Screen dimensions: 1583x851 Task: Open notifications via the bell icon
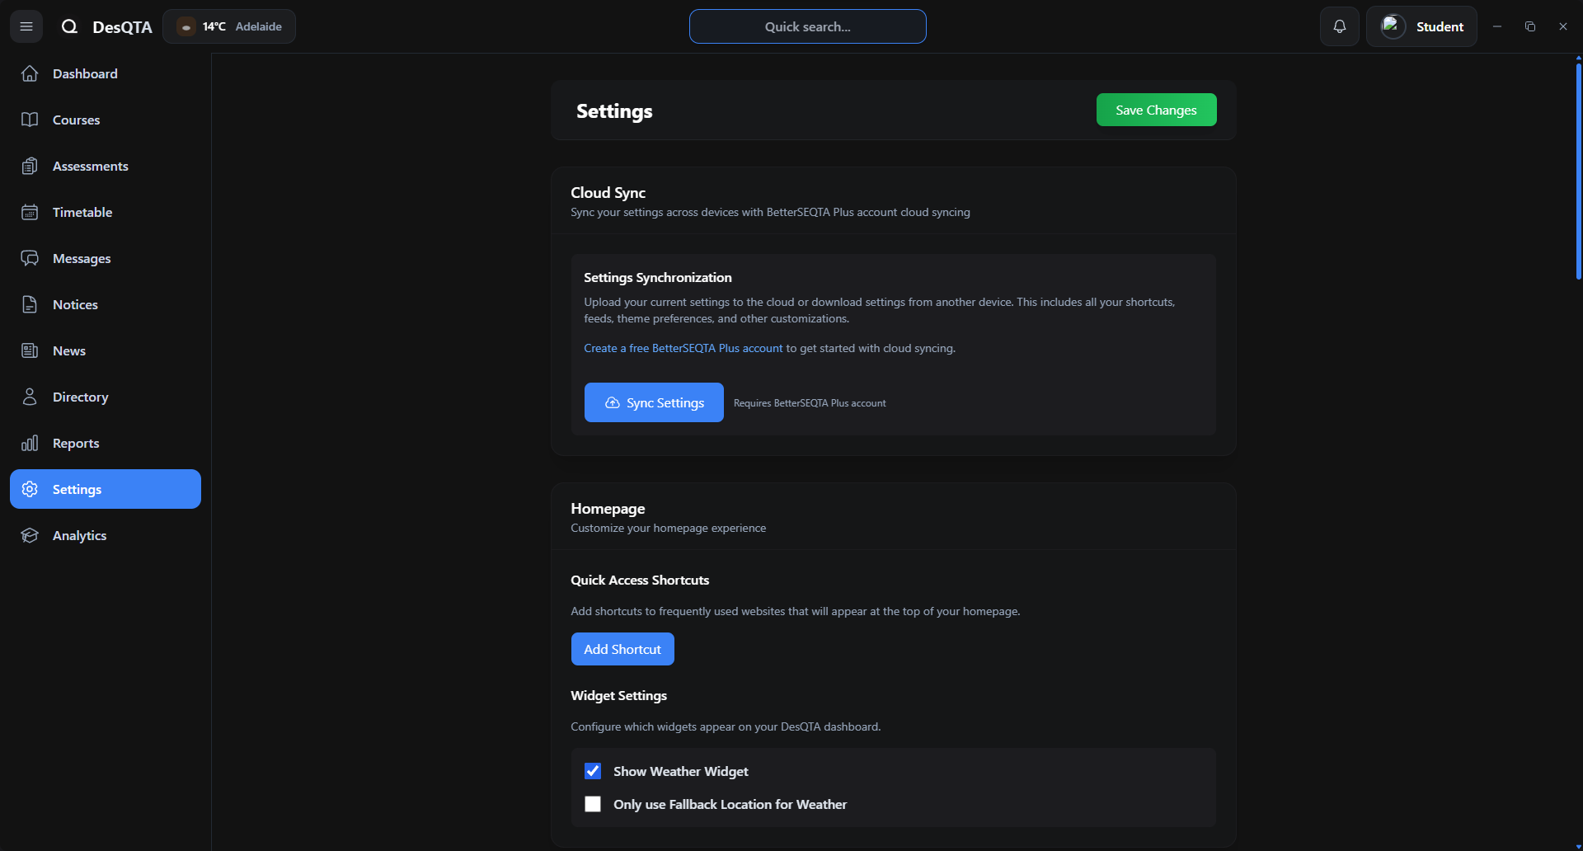[x=1340, y=26]
